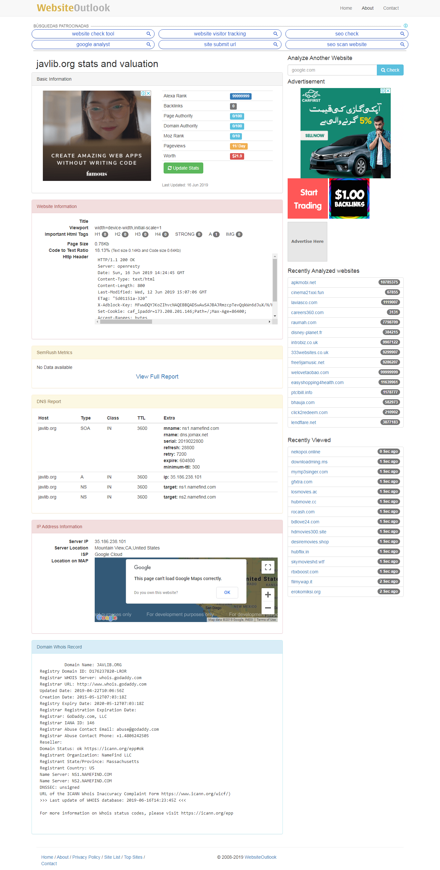Toggle map fullscreen view icon

tap(268, 567)
